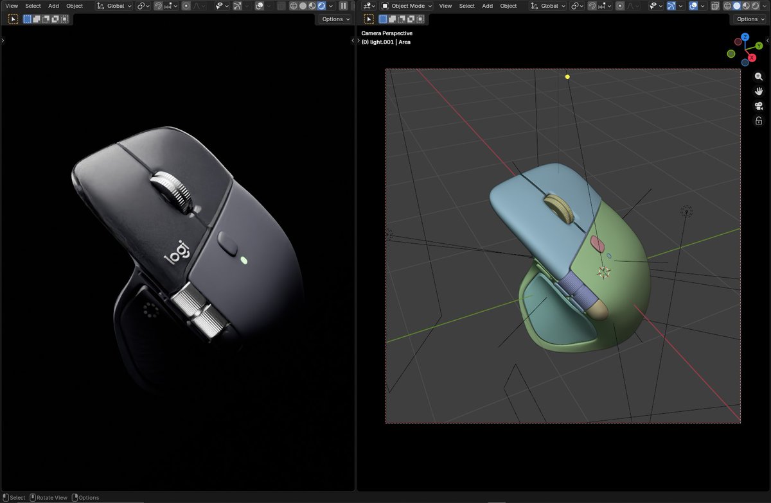The height and width of the screenshot is (503, 771).
Task: Expand the sidebar arrow in right viewport
Action: (768, 40)
